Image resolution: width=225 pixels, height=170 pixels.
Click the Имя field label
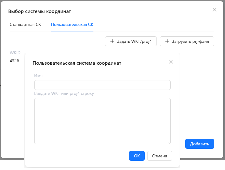[x=38, y=75]
